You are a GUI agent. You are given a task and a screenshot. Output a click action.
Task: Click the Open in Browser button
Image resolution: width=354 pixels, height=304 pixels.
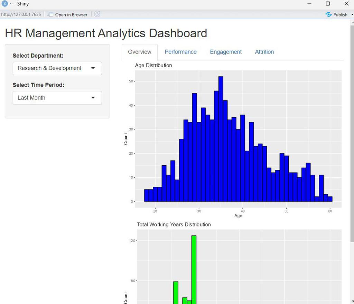coord(67,14)
